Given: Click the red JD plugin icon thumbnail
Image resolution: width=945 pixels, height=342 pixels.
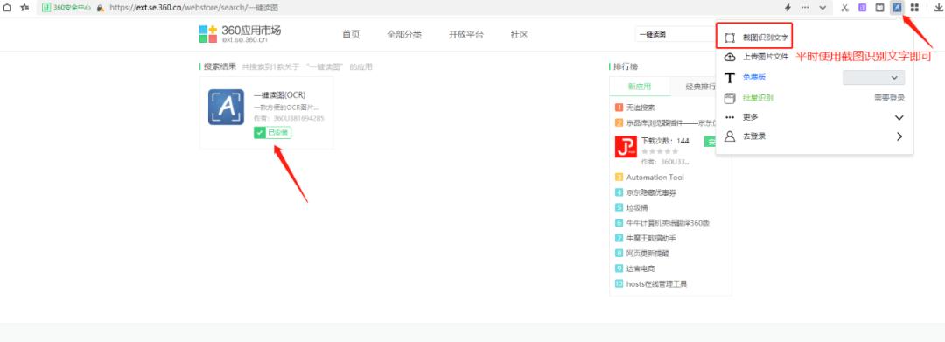Looking at the screenshot, I should pos(626,146).
